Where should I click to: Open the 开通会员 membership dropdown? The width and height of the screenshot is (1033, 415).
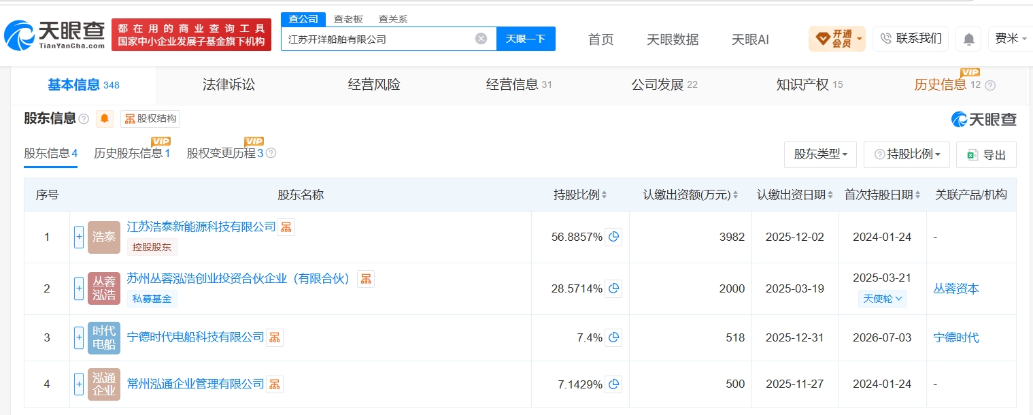(836, 39)
